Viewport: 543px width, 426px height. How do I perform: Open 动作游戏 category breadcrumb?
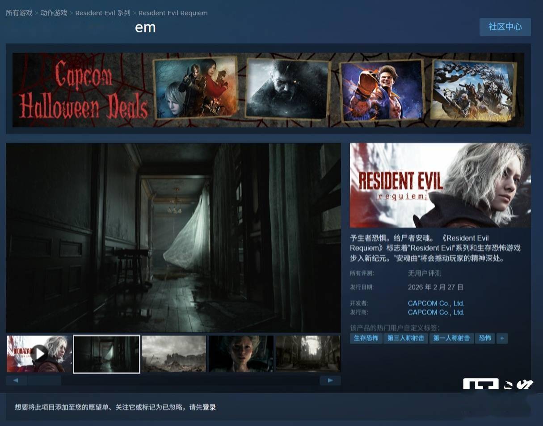pyautogui.click(x=54, y=13)
